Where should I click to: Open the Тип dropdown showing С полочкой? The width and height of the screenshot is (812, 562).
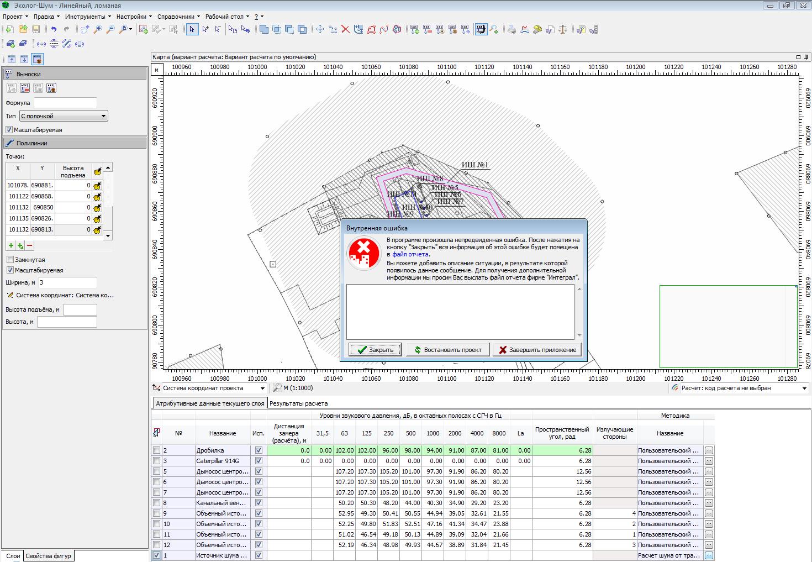[64, 116]
